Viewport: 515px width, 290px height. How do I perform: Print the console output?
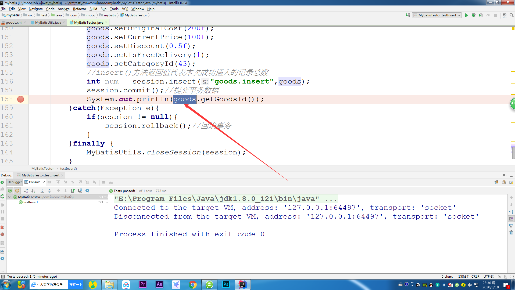(x=511, y=226)
